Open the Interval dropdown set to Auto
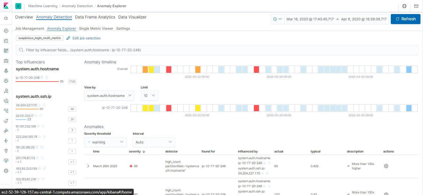Viewport: 423px width, 195px height. click(154, 142)
